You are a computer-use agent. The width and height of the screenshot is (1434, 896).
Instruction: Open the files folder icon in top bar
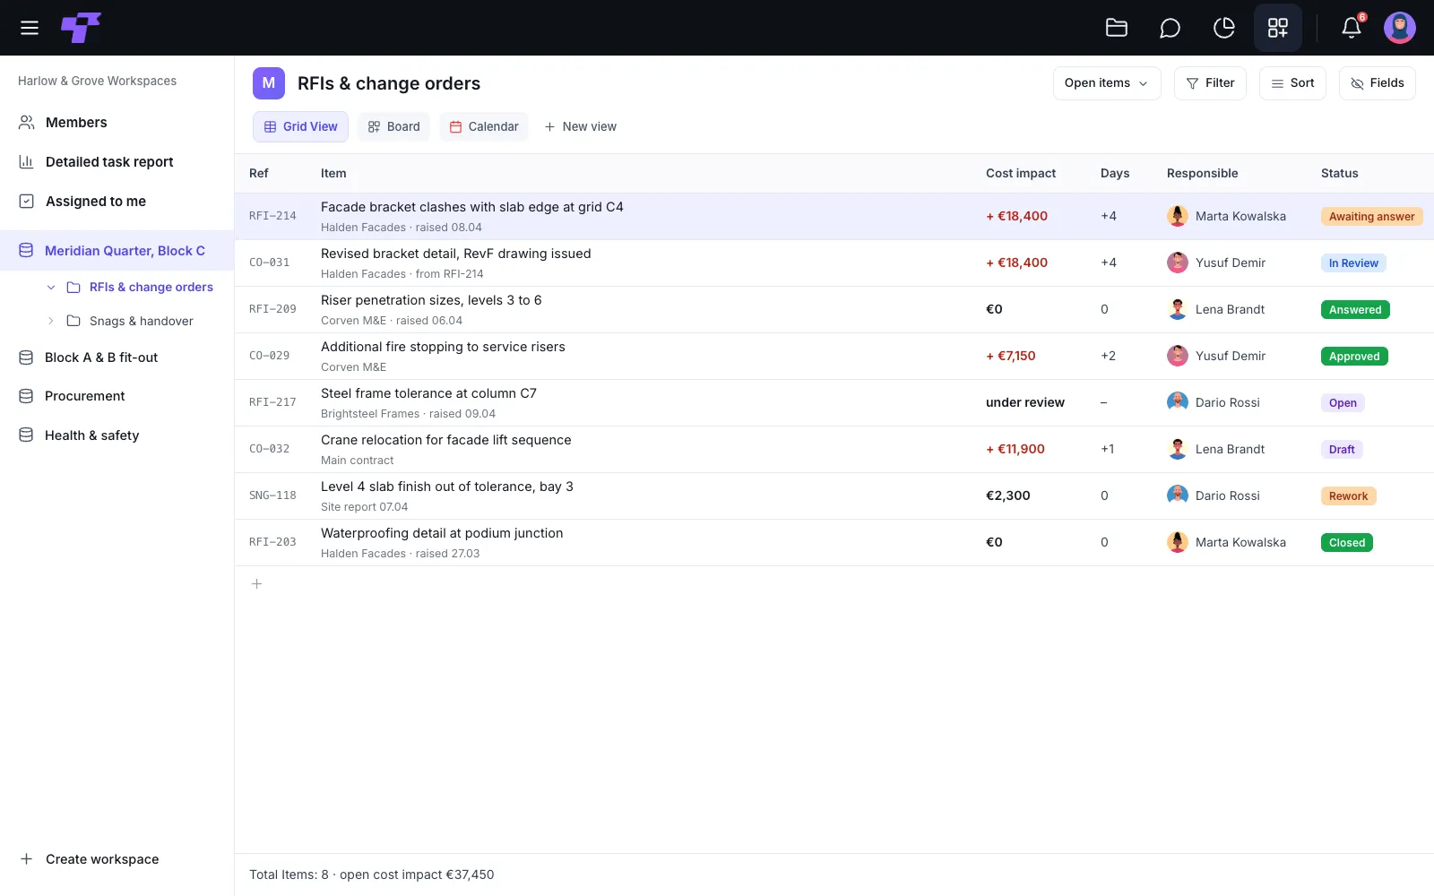point(1117,28)
